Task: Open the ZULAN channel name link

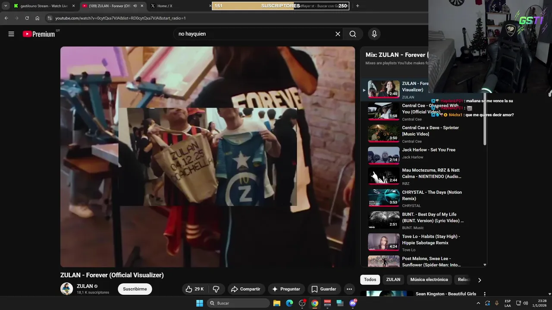Action: [85, 286]
